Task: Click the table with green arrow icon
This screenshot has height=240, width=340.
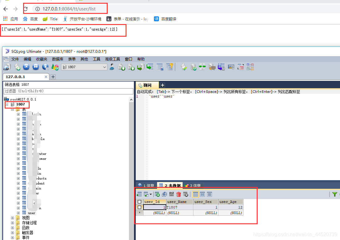Action: click(150, 67)
